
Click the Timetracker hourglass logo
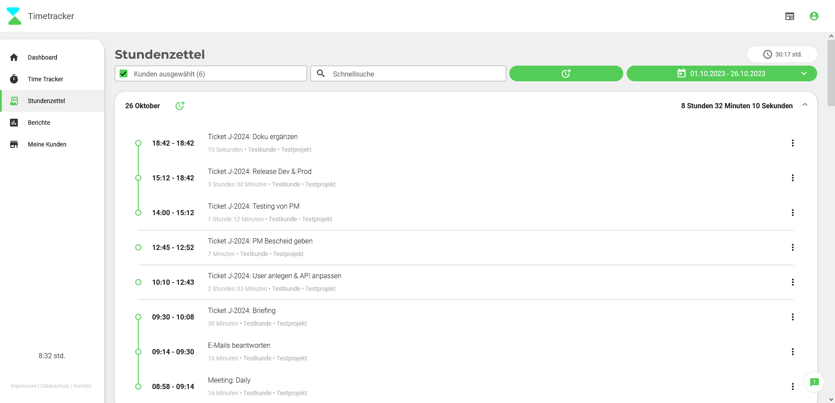(14, 16)
